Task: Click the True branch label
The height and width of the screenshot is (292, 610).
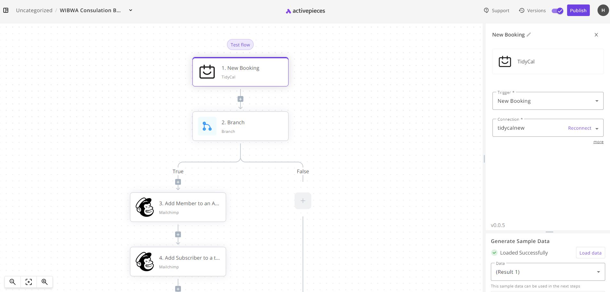Action: click(x=178, y=171)
